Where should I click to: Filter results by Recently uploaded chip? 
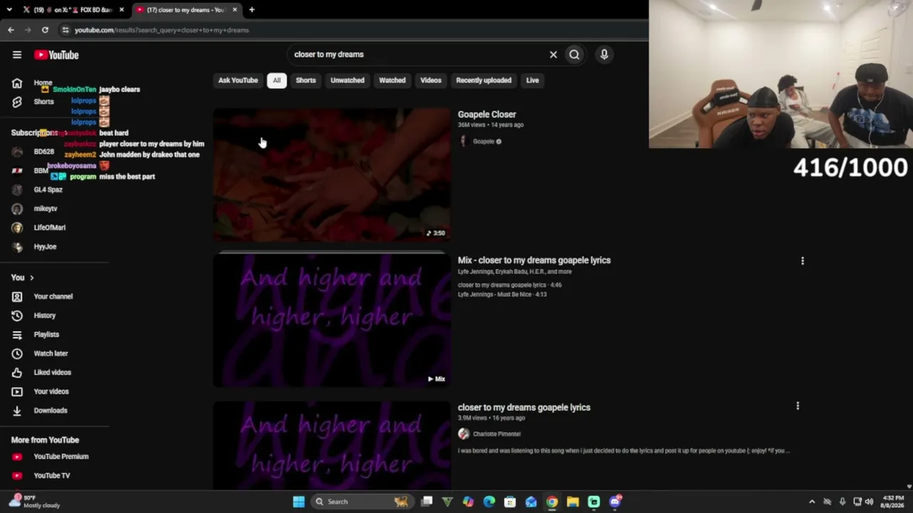[x=484, y=81]
